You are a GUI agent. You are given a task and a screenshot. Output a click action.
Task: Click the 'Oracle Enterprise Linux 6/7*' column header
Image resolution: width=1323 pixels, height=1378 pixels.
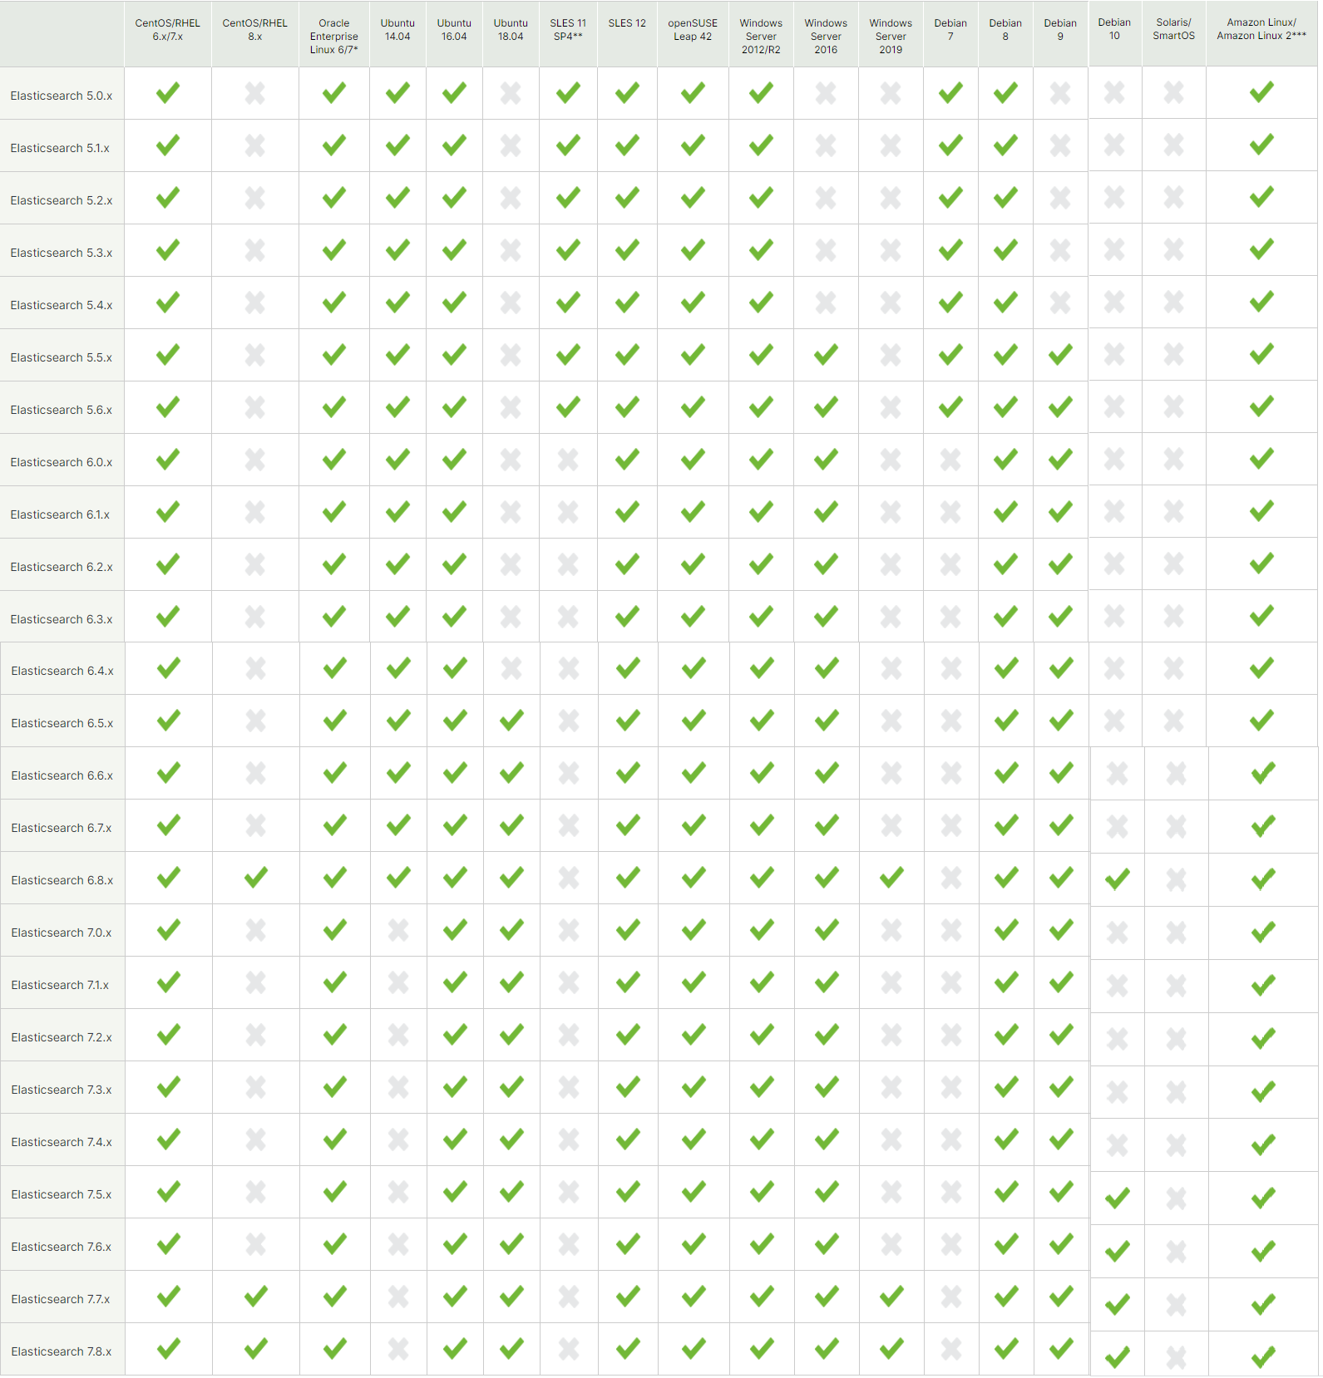[x=334, y=37]
